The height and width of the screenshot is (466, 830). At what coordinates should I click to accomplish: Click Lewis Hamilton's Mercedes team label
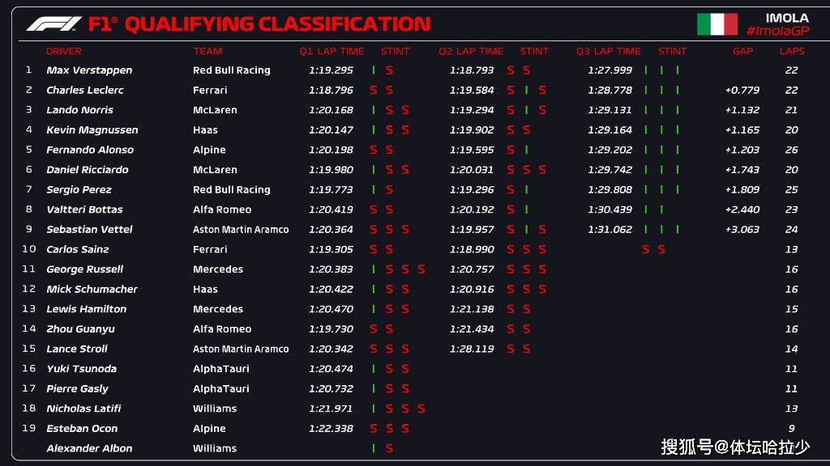coord(218,309)
